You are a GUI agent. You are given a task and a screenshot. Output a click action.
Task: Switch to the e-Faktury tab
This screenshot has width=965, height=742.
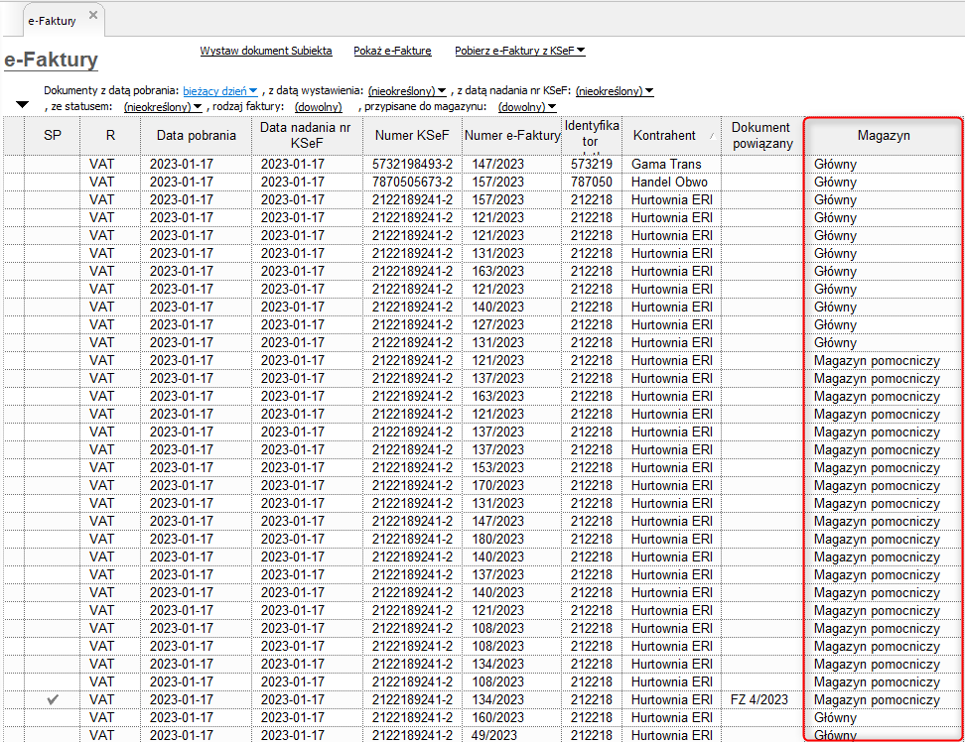point(52,20)
